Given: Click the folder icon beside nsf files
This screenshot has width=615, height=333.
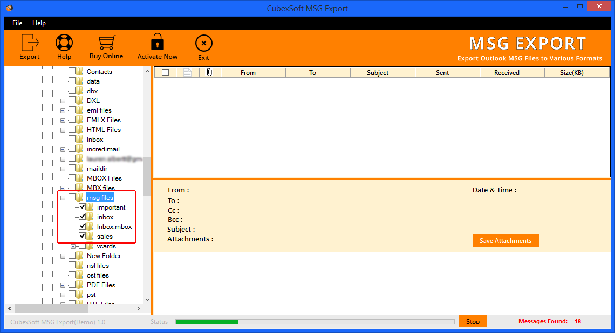Looking at the screenshot, I should pyautogui.click(x=80, y=265).
